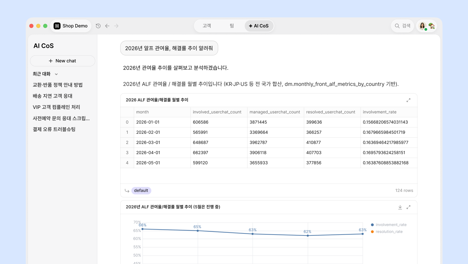
Task: Expand the ALF monthly trend table
Action: tap(408, 100)
